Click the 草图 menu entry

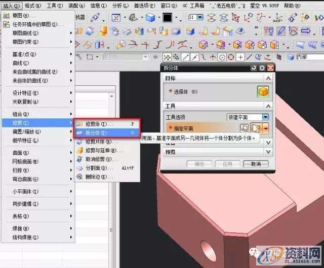[x=38, y=16]
